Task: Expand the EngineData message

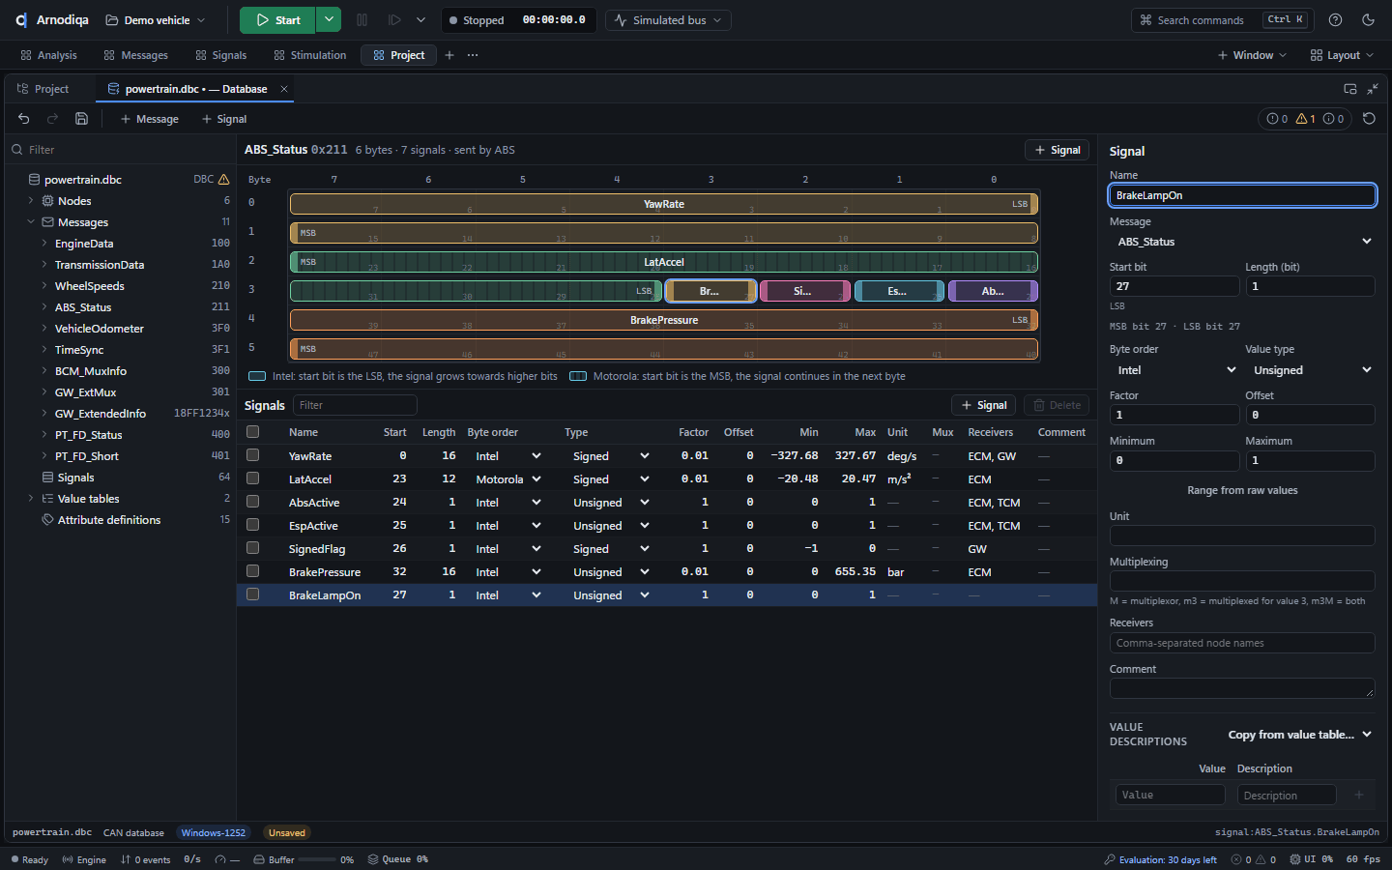Action: (x=44, y=244)
